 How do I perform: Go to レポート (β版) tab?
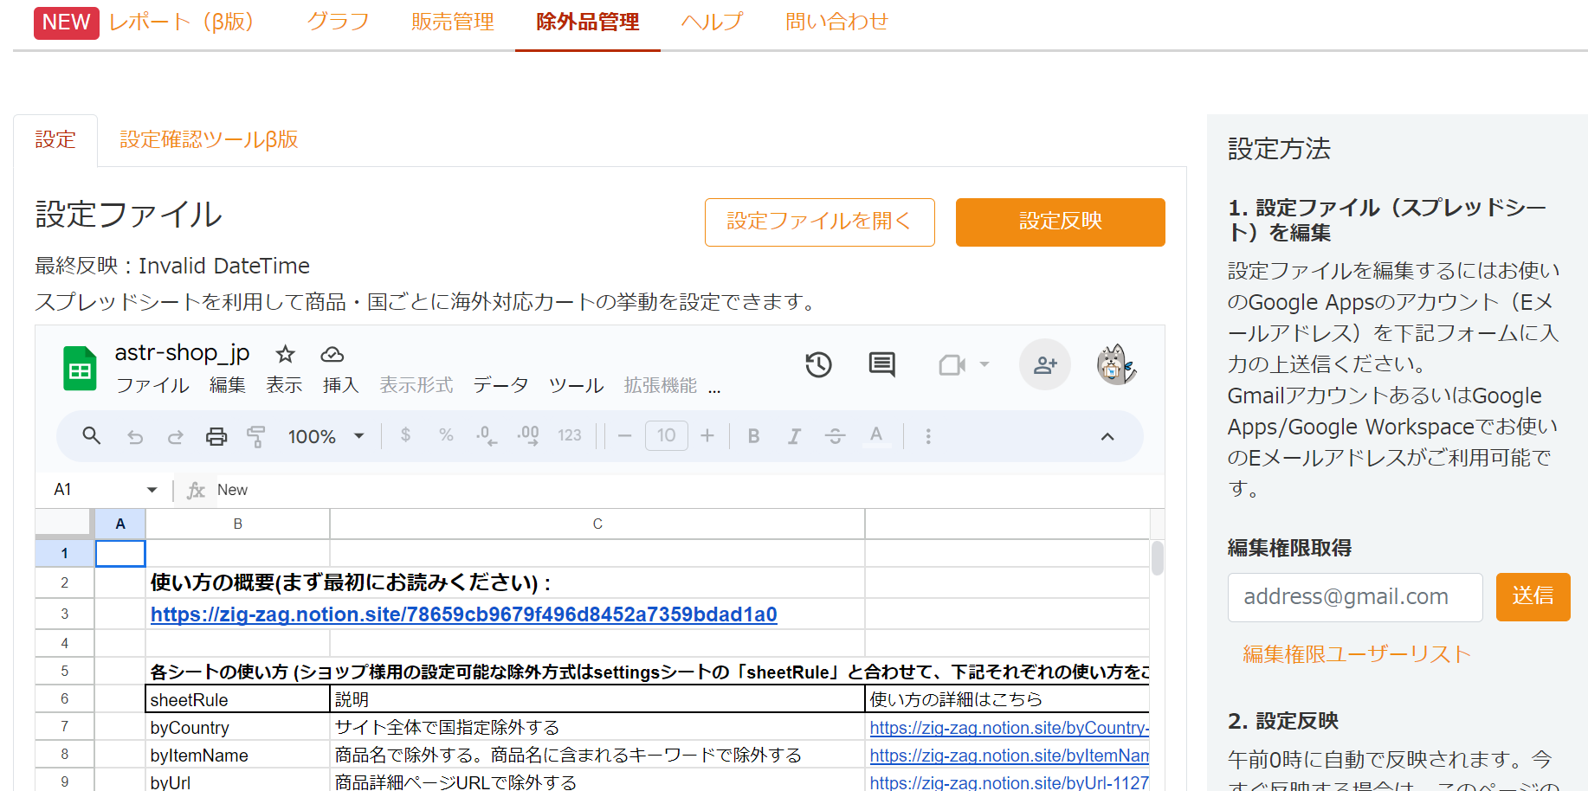click(x=182, y=22)
